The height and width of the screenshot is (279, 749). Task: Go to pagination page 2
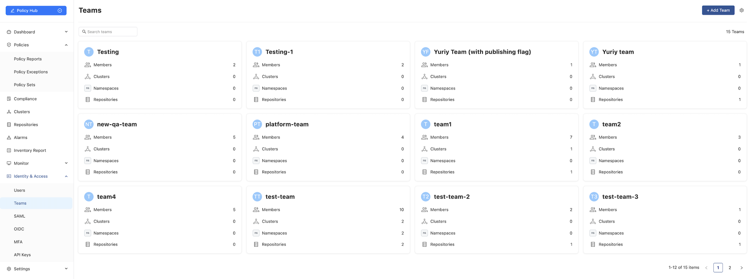click(x=730, y=268)
